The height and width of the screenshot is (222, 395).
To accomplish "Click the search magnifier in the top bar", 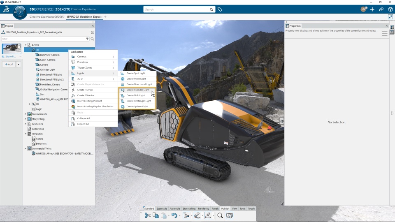I will [x=211, y=9].
